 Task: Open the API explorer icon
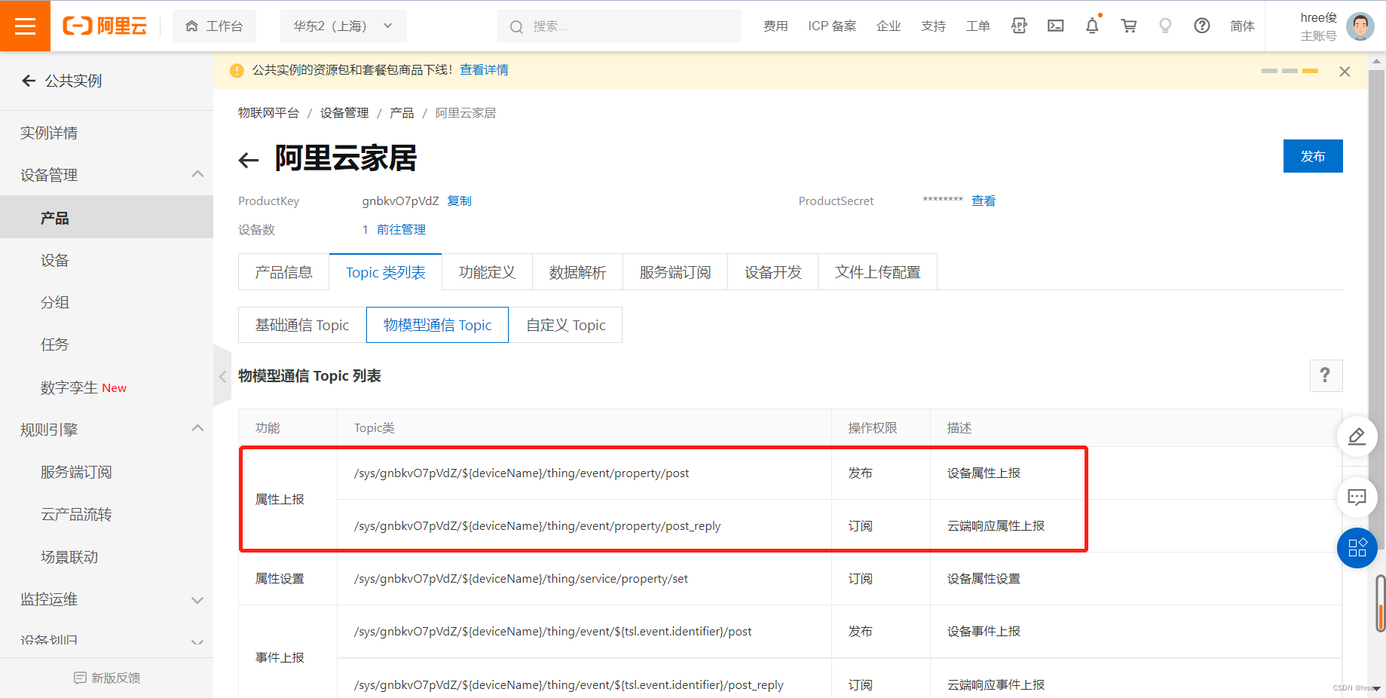(1019, 26)
